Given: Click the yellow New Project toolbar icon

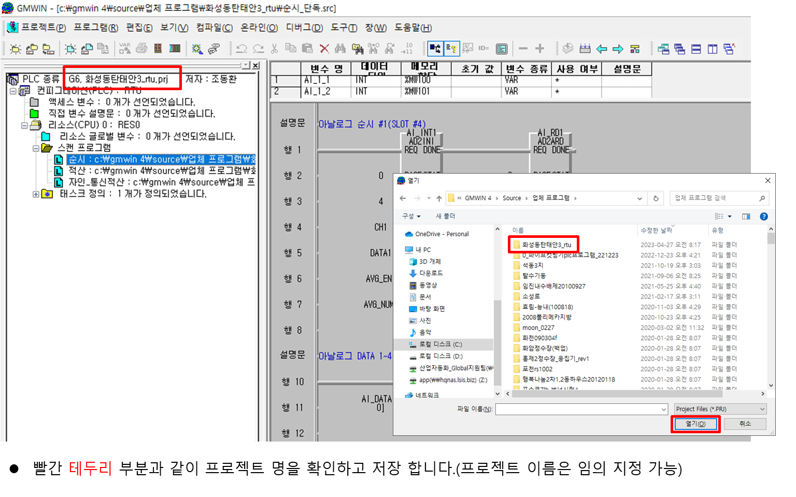Looking at the screenshot, I should (16, 49).
